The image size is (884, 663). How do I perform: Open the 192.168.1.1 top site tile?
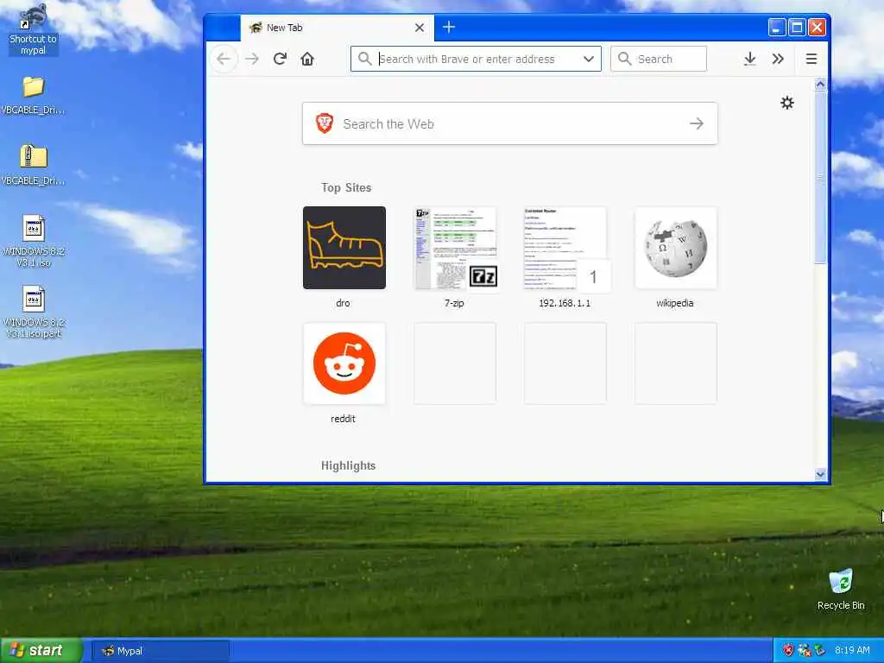click(565, 248)
